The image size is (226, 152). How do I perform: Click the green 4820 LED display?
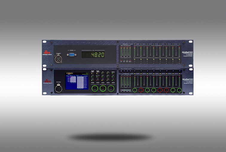pyautogui.click(x=94, y=55)
